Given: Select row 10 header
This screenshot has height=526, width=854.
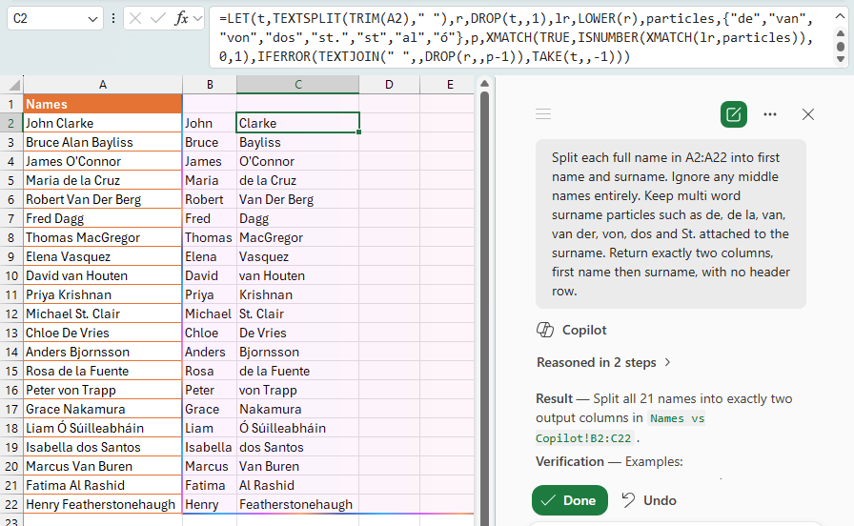Looking at the screenshot, I should [x=11, y=275].
